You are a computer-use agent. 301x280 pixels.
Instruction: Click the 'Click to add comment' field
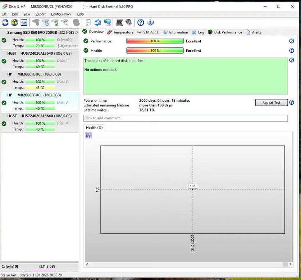click(x=185, y=118)
